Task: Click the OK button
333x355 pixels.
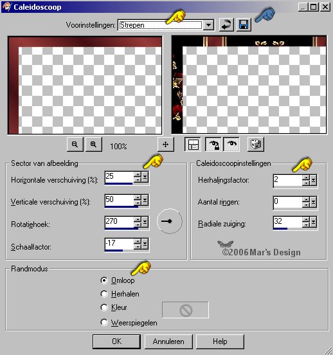Action: coord(116,341)
